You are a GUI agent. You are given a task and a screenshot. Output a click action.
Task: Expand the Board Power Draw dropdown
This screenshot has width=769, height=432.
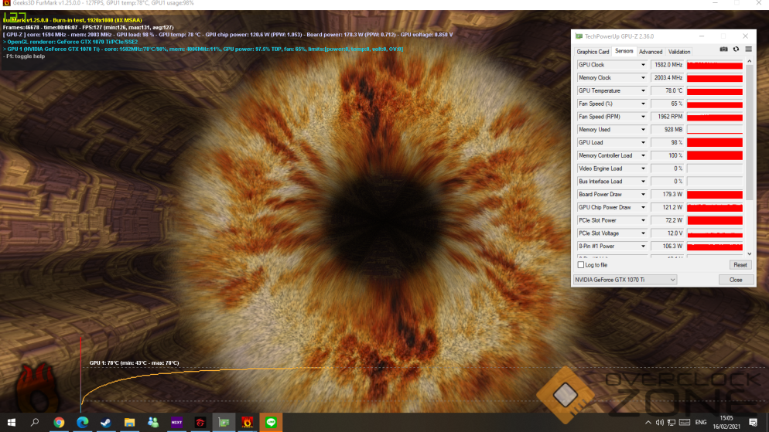click(x=642, y=195)
